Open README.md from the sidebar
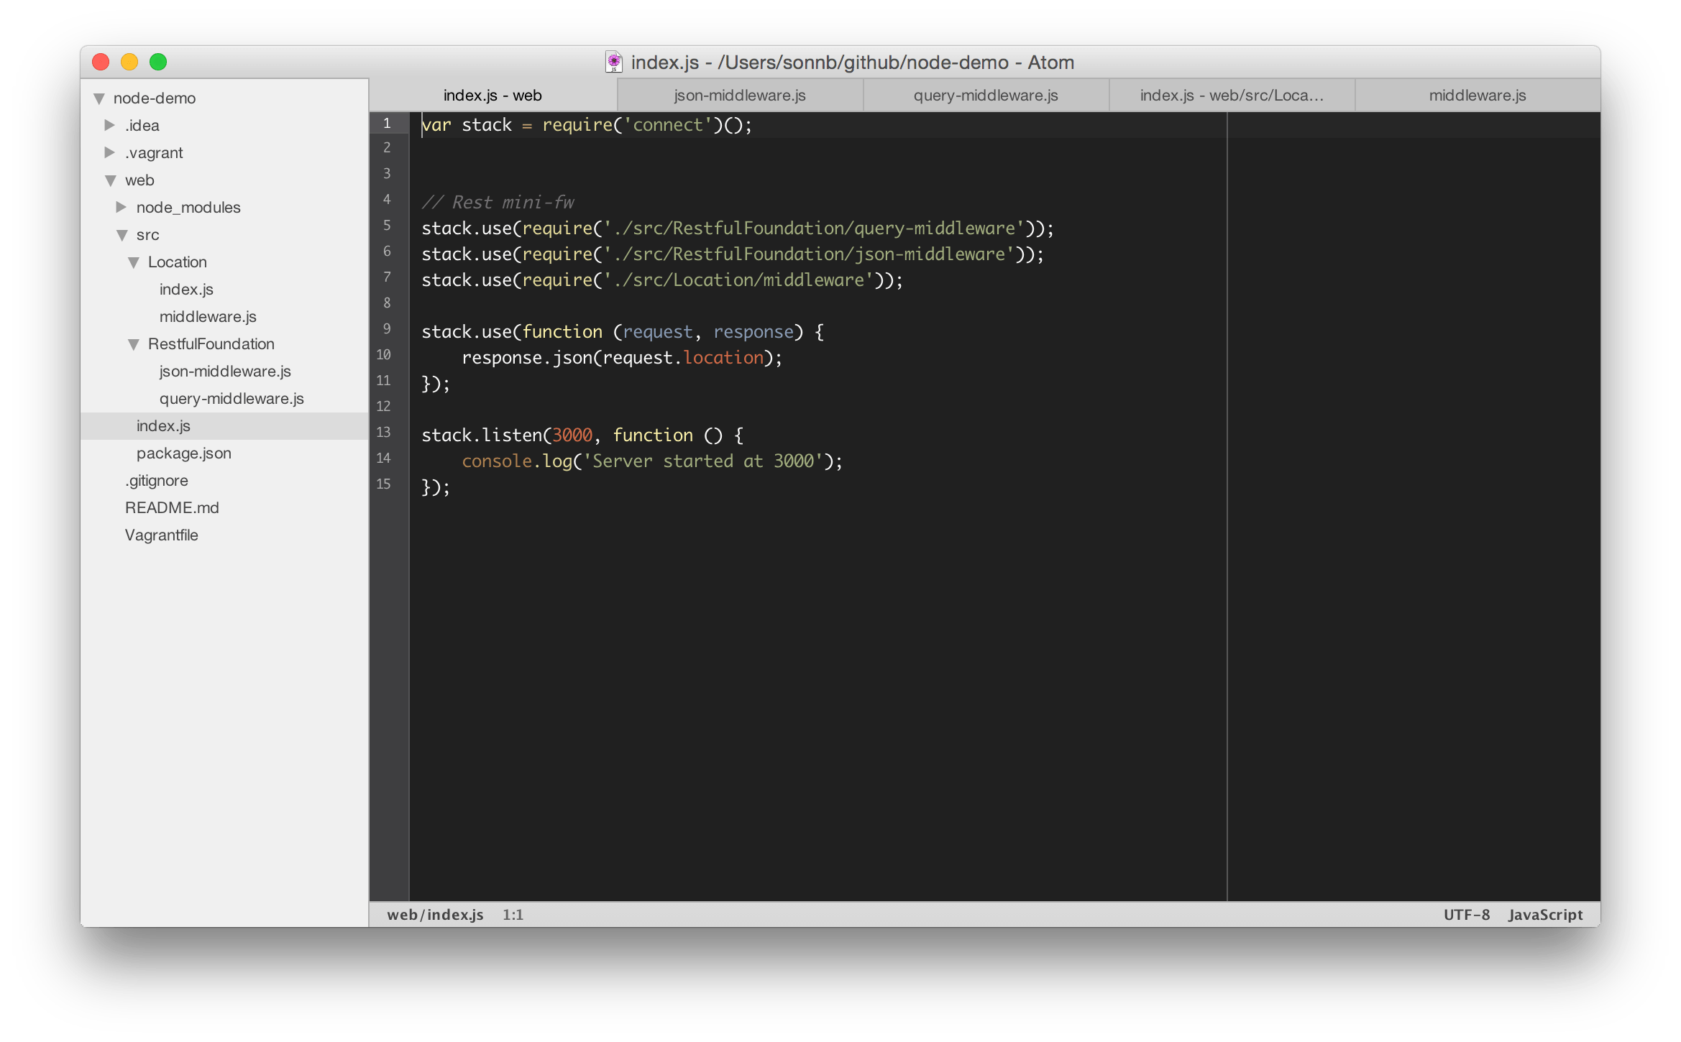 click(x=172, y=508)
